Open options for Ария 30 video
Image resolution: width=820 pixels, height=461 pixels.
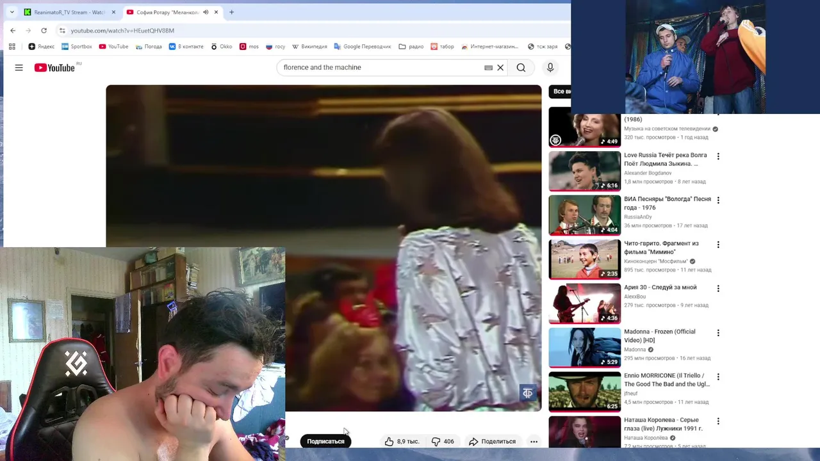tap(718, 289)
